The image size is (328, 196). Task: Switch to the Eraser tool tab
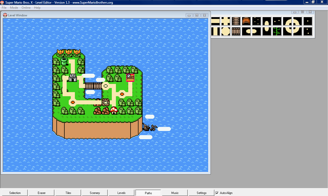click(x=42, y=193)
